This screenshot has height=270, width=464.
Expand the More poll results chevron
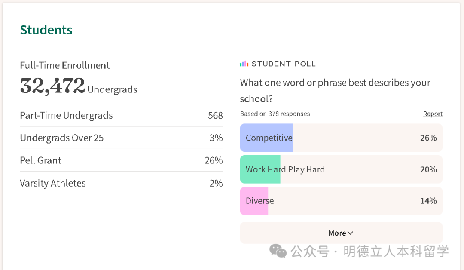pos(350,233)
